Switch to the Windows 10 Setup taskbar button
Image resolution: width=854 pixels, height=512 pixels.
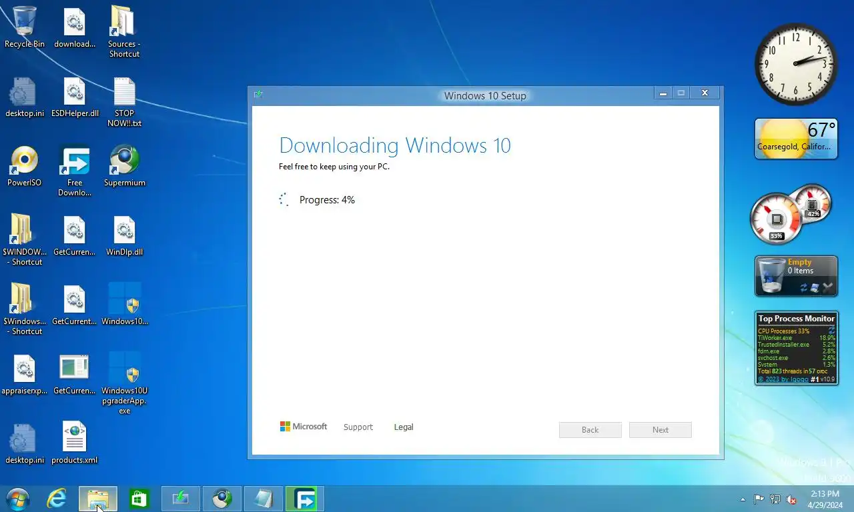tap(181, 499)
